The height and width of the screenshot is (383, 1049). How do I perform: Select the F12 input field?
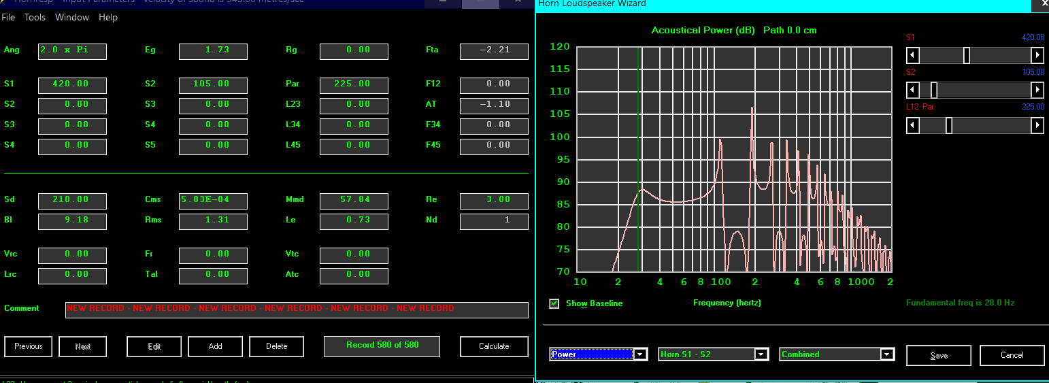point(494,85)
